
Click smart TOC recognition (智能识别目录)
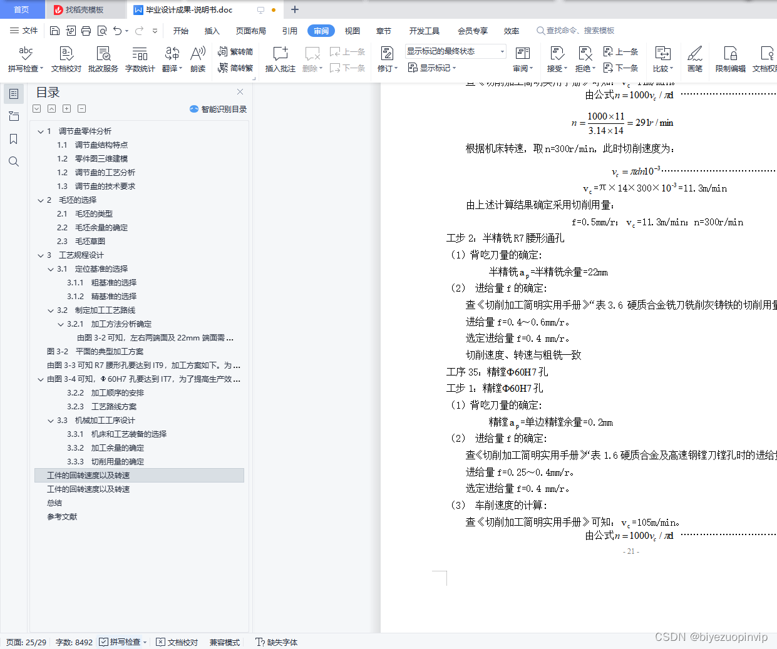tap(218, 109)
